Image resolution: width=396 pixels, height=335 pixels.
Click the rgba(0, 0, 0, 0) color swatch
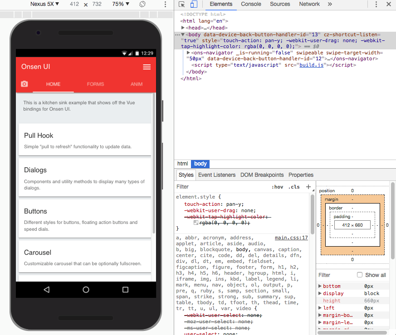click(x=196, y=223)
